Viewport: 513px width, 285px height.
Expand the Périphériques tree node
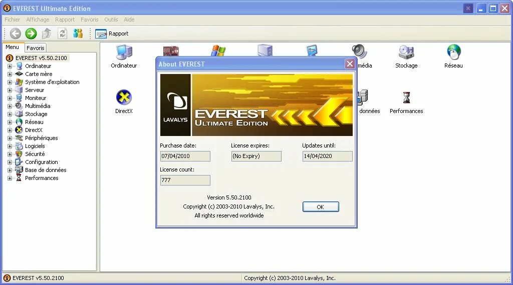click(10, 138)
